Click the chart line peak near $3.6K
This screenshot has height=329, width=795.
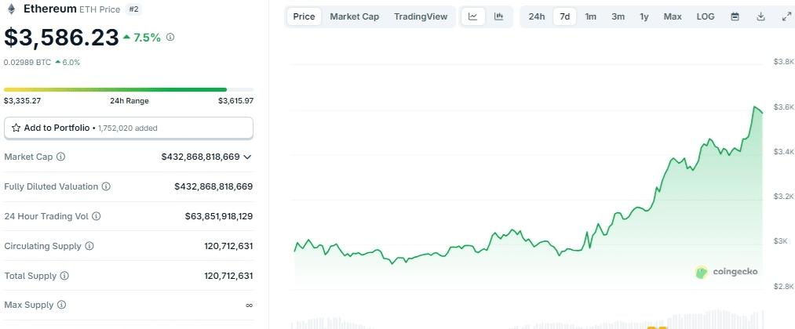pos(756,107)
